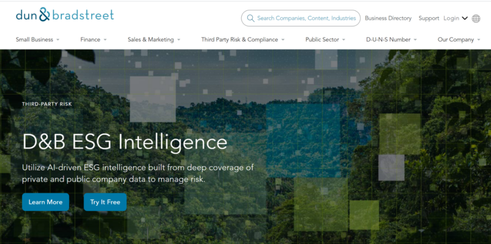The height and width of the screenshot is (244, 491).
Task: Go to the Support page
Action: pos(429,18)
